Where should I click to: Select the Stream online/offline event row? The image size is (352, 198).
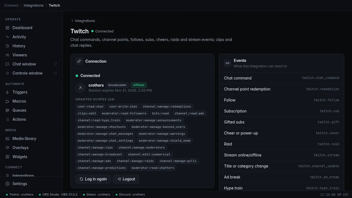coord(282,155)
